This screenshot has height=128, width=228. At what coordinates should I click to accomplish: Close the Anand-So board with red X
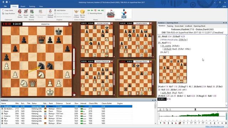coord(71,24)
